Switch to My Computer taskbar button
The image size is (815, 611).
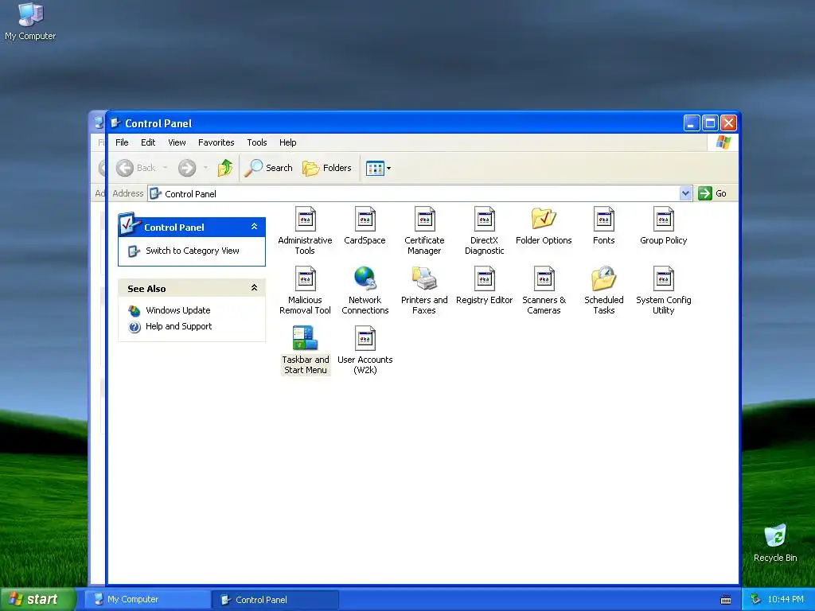click(x=147, y=599)
